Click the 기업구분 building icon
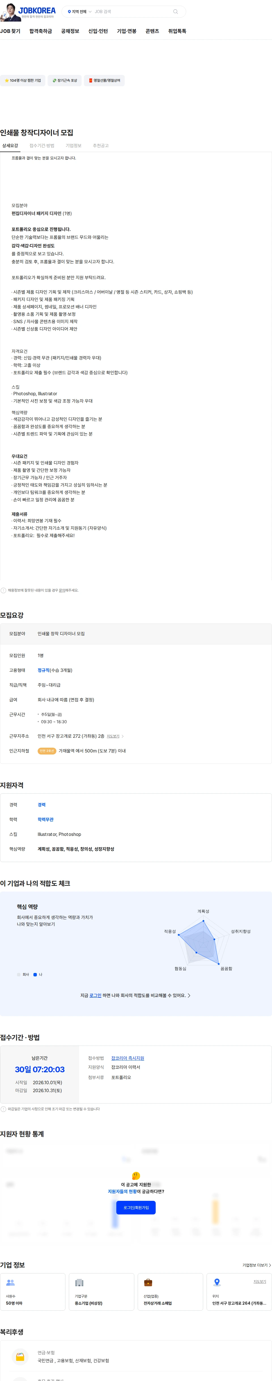The width and height of the screenshot is (272, 1381). (79, 1282)
